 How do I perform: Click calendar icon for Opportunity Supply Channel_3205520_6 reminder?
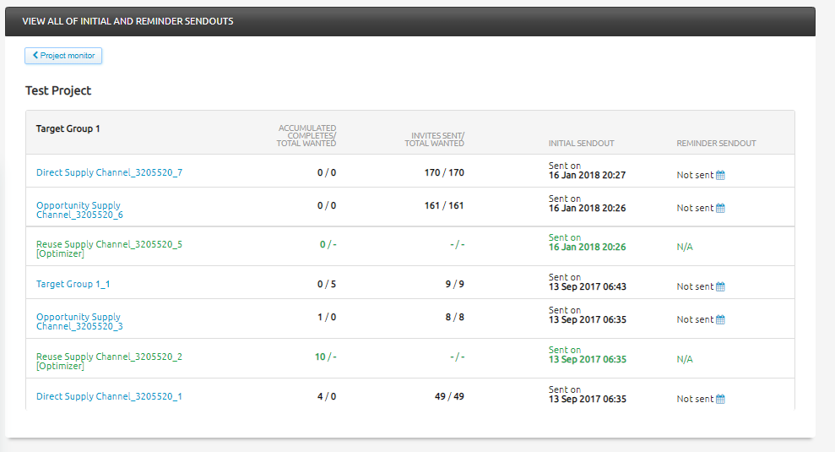[720, 209]
